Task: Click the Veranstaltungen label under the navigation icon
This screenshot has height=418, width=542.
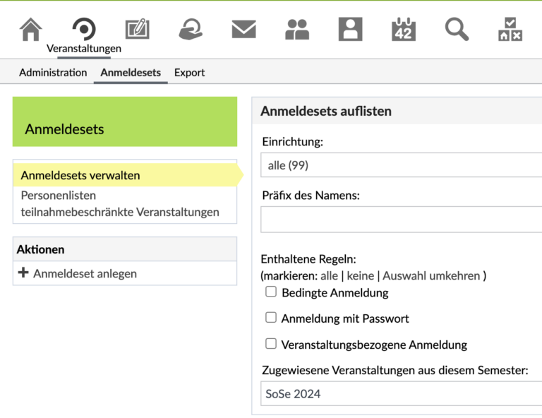Action: coord(84,49)
